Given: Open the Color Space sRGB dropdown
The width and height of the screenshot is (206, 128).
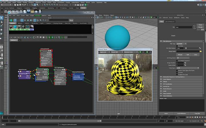Looking at the screenshot, I should click(x=188, y=68).
